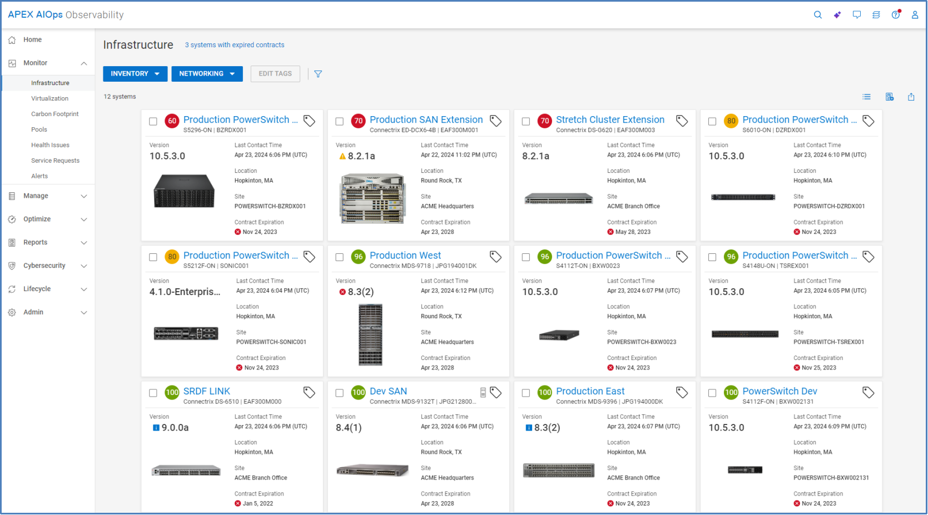This screenshot has width=928, height=515.
Task: Select the BZRDX001 PowerSwitch checkbox
Action: tap(153, 121)
